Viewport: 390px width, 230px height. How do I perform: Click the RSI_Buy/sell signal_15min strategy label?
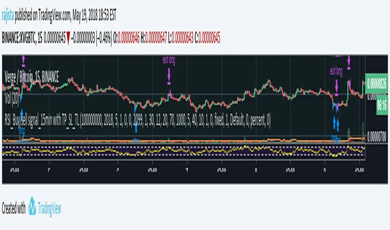coord(138,120)
